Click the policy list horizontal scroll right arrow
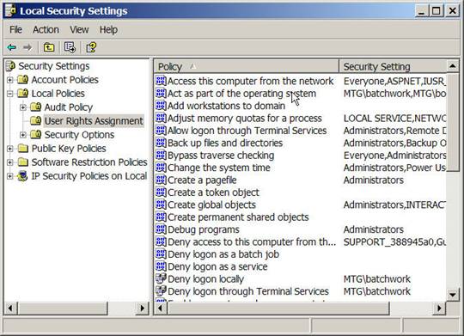This screenshot has width=464, height=336. click(439, 309)
